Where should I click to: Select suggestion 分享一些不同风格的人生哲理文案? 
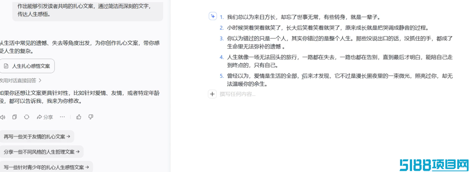point(41,152)
